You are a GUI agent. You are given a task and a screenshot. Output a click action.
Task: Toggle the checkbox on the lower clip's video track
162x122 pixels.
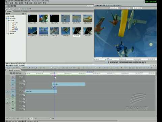click(24, 91)
